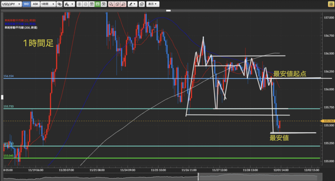Click the zoom out (minus) icon
The height and width of the screenshot is (181, 335).
[85, 4]
